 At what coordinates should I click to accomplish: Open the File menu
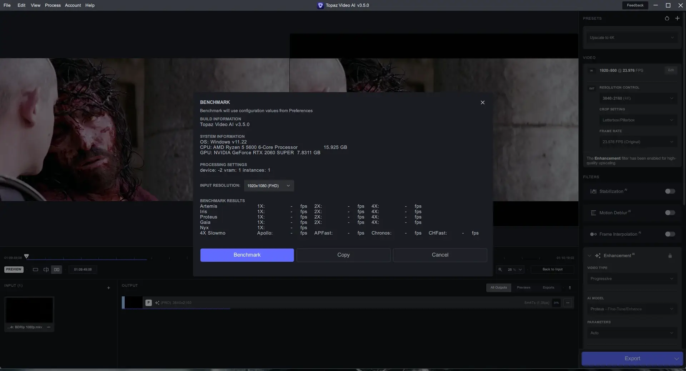[7, 5]
